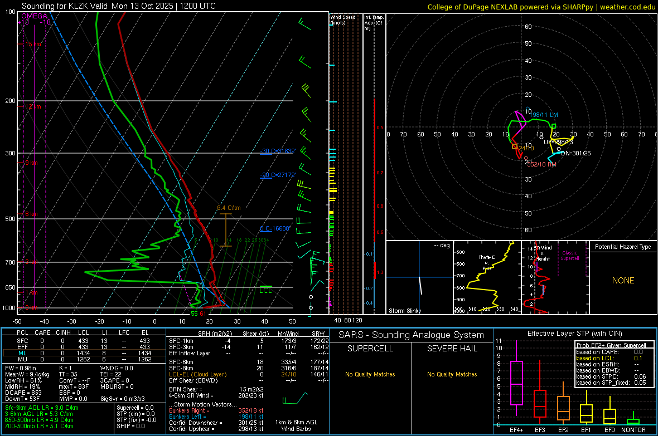Click the SARS - Sounding Analogue System heading
This screenshot has width=658, height=436.
click(412, 335)
